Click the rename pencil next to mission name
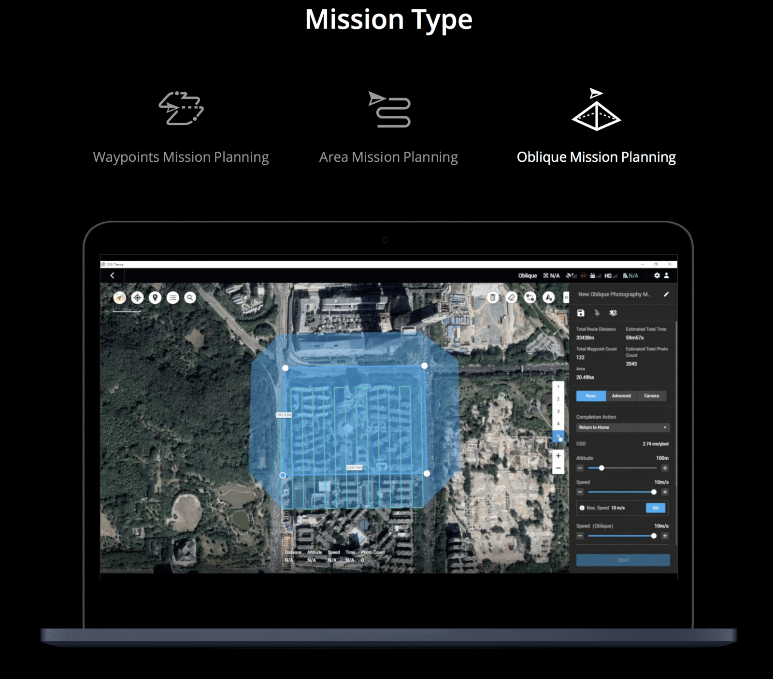The width and height of the screenshot is (773, 679). (x=667, y=294)
